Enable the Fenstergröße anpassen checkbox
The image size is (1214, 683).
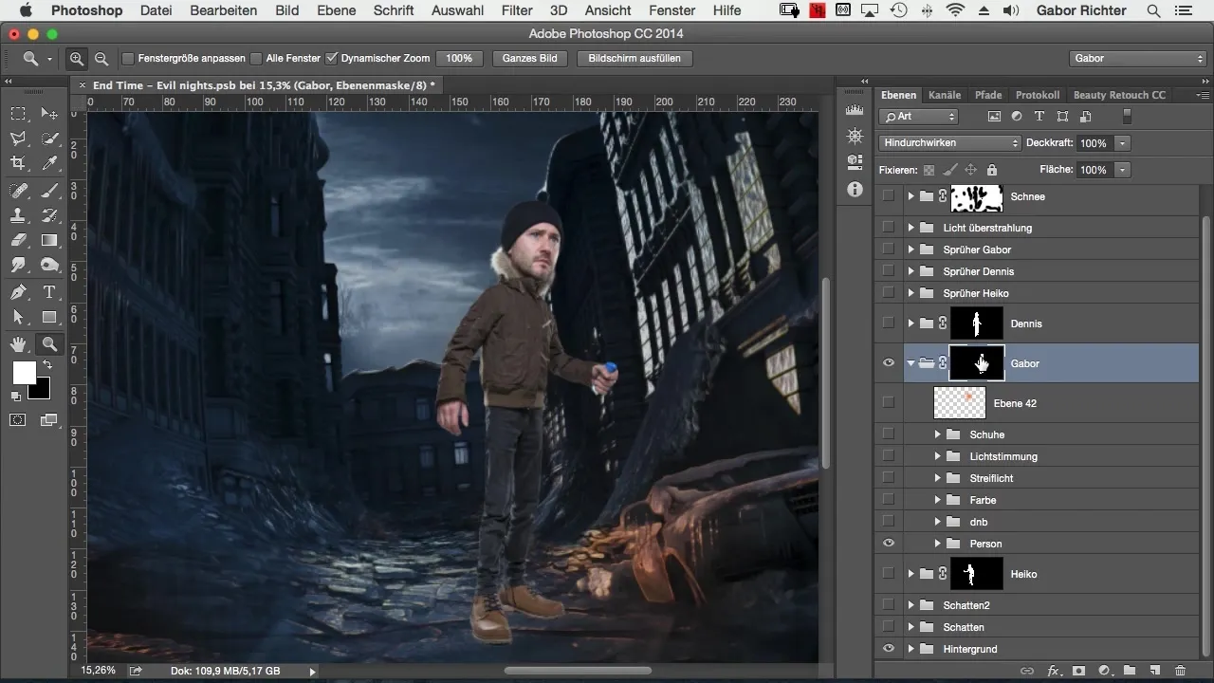click(128, 59)
